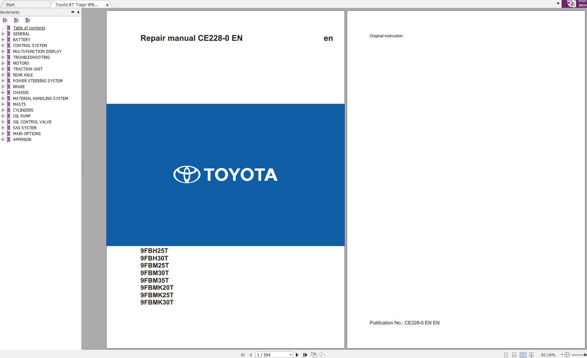Click the 9FBMK30T model text

tap(157, 303)
